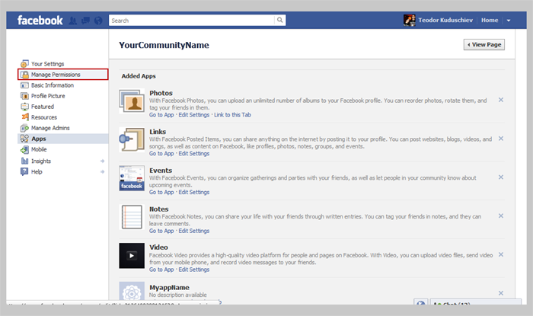Image resolution: width=533 pixels, height=316 pixels.
Task: Open Manage Admins in sidebar
Action: [50, 128]
